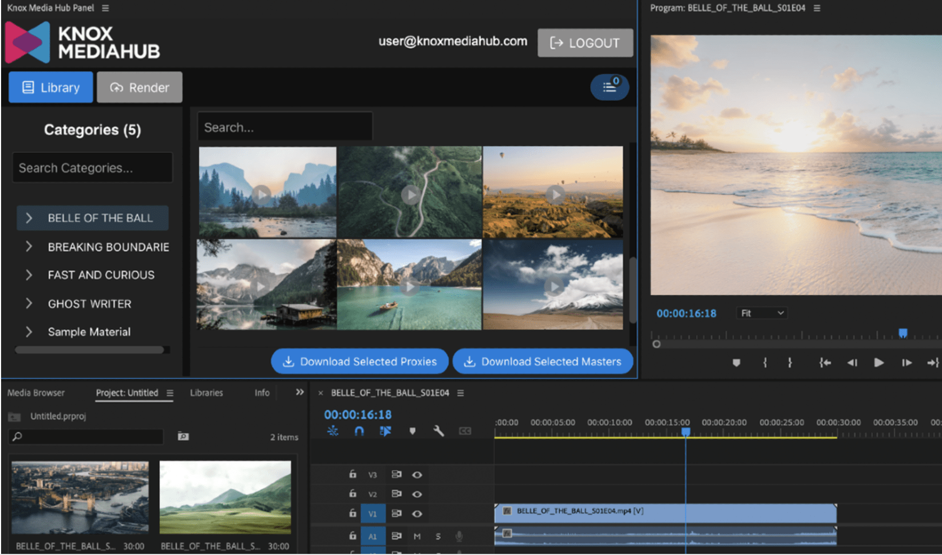The height and width of the screenshot is (555, 942).
Task: Solo audio track A1
Action: [x=438, y=536]
